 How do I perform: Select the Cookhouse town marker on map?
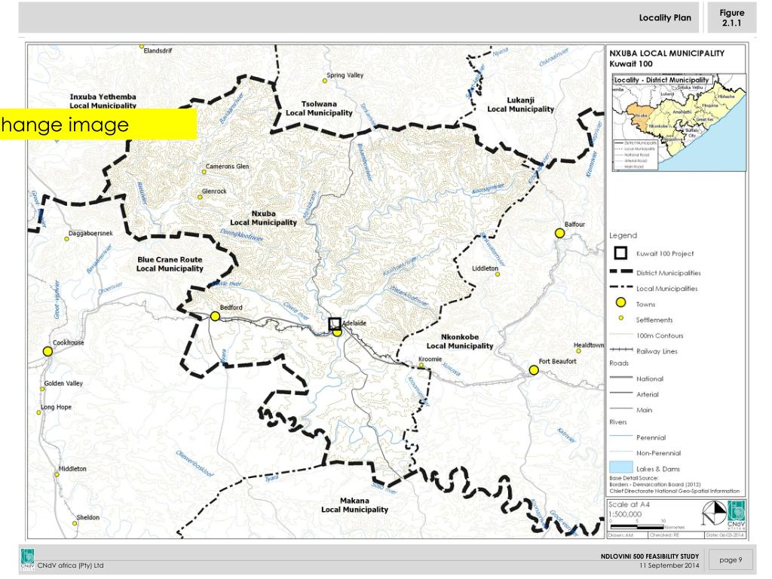[47, 351]
